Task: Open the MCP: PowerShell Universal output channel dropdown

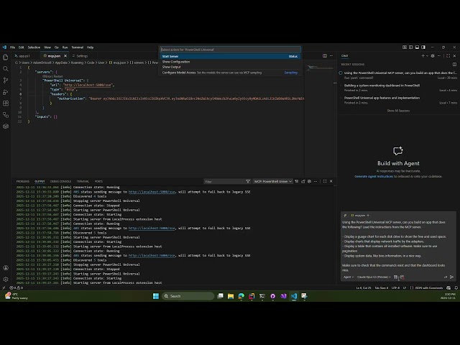Action: 272,181
